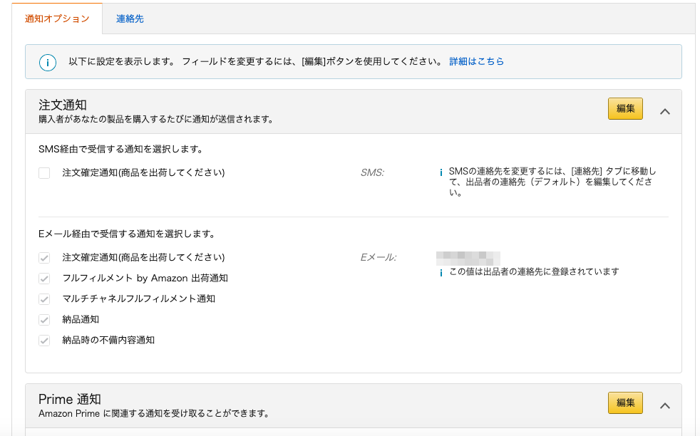Open the 連絡先 tab
This screenshot has height=436, width=700.
(x=130, y=19)
